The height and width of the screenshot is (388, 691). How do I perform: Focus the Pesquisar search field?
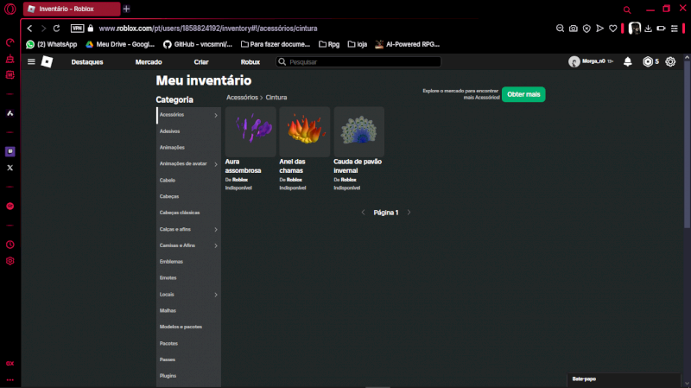coord(358,61)
